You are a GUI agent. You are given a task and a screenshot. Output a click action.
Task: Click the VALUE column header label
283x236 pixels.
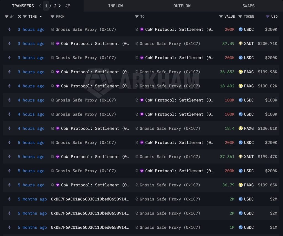tap(230, 17)
